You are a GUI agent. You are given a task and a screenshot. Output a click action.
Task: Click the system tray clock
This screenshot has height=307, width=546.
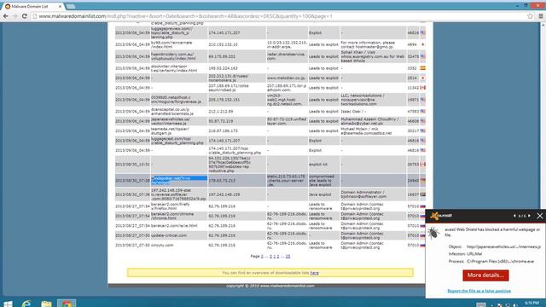tap(531, 304)
